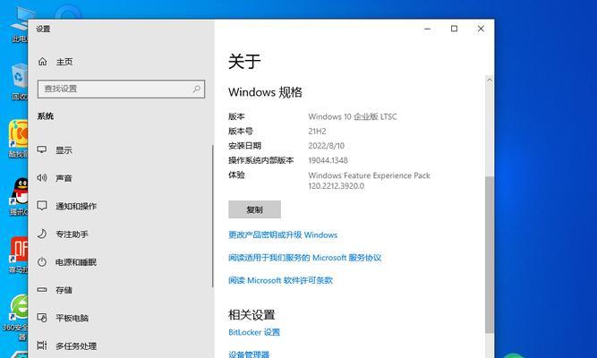Open 电源和睡眠 settings section
The height and width of the screenshot is (358, 597).
pyautogui.click(x=76, y=262)
